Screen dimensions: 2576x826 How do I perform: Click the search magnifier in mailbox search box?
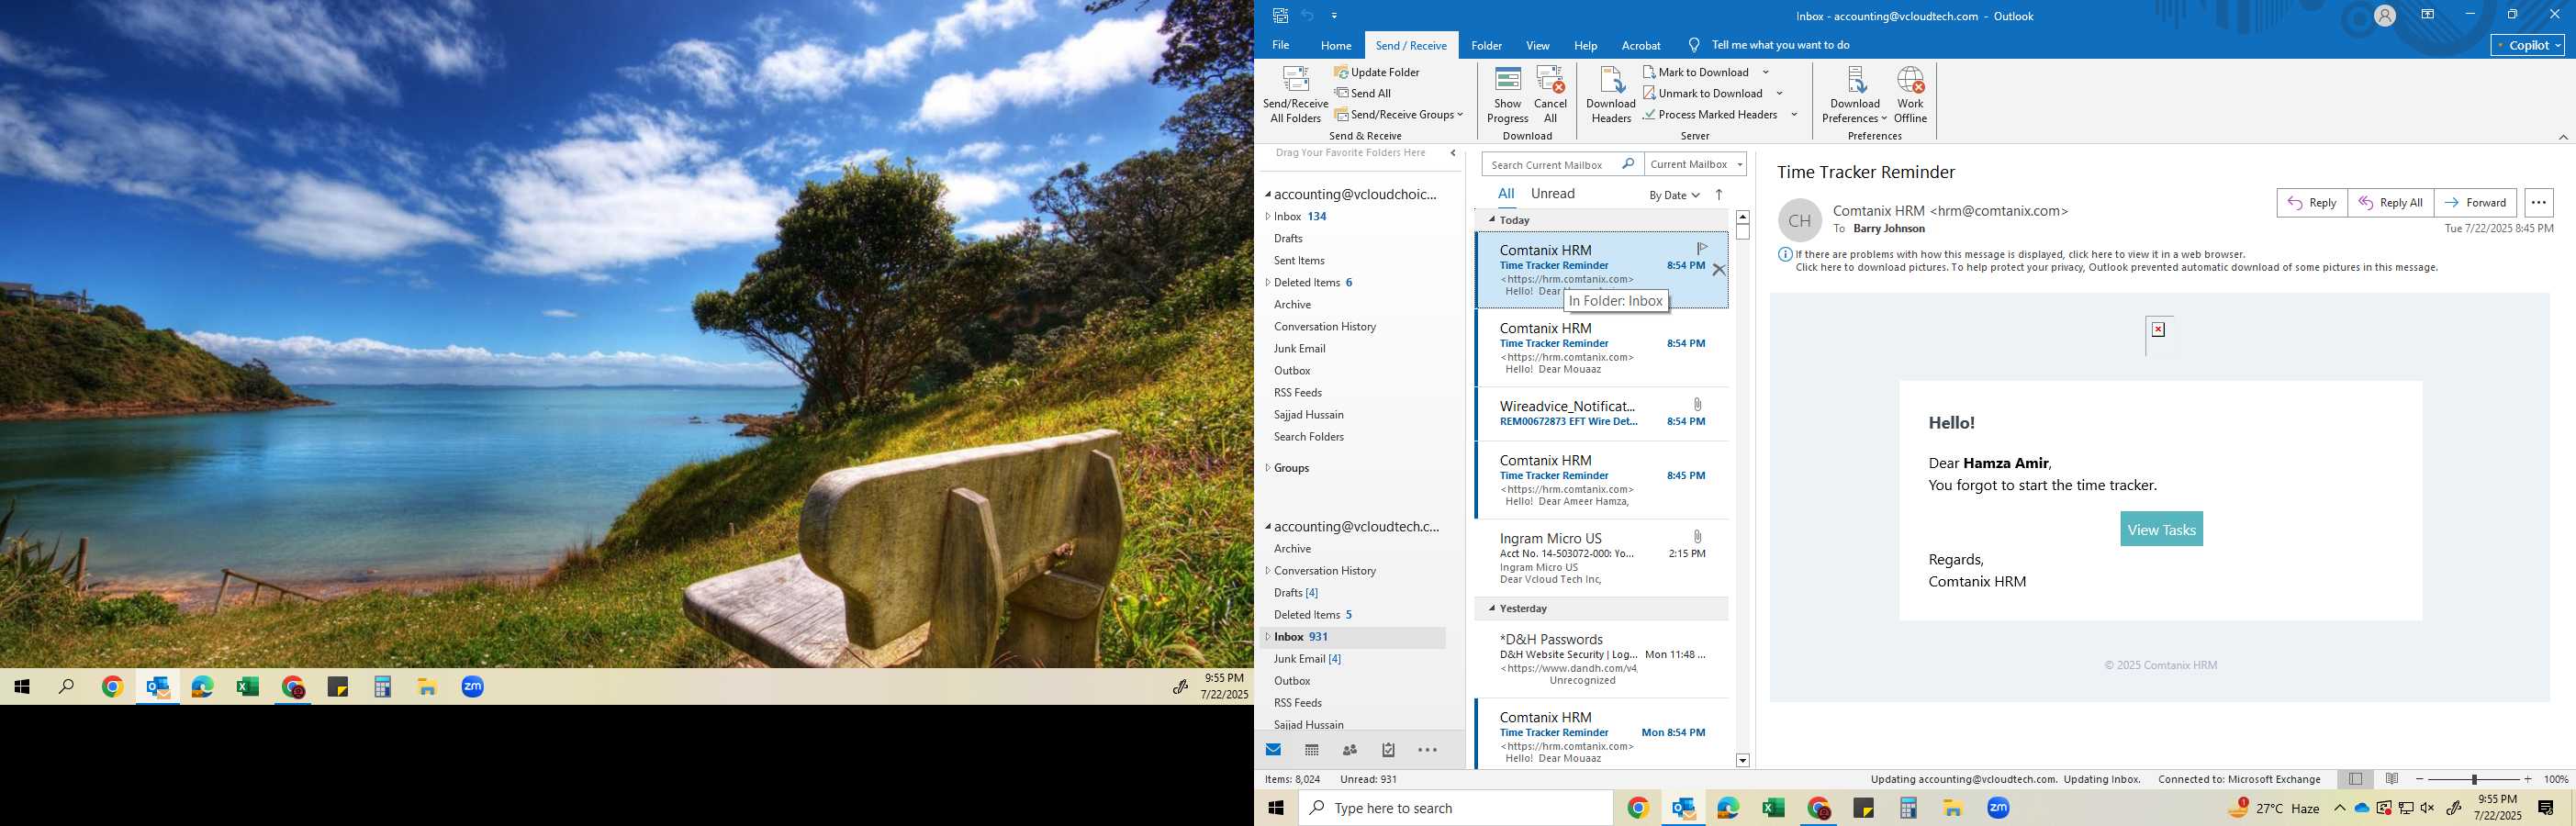(1628, 164)
